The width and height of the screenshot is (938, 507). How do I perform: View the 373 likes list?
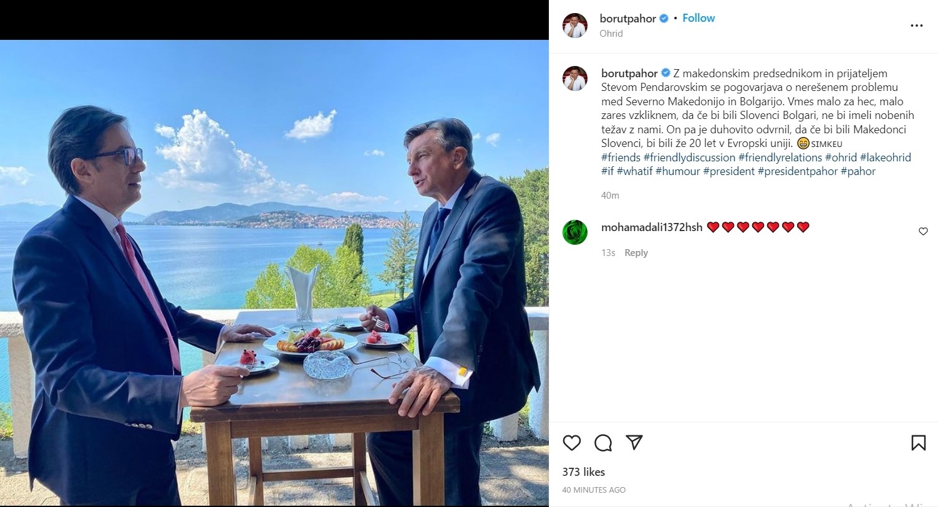tap(584, 472)
